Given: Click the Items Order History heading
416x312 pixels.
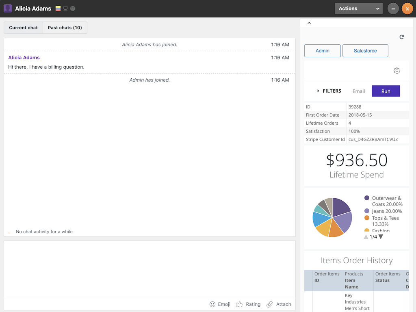Looking at the screenshot, I should (357, 260).
